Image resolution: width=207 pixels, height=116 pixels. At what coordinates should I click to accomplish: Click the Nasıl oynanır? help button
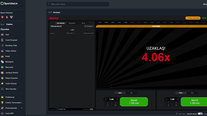[x=193, y=18]
